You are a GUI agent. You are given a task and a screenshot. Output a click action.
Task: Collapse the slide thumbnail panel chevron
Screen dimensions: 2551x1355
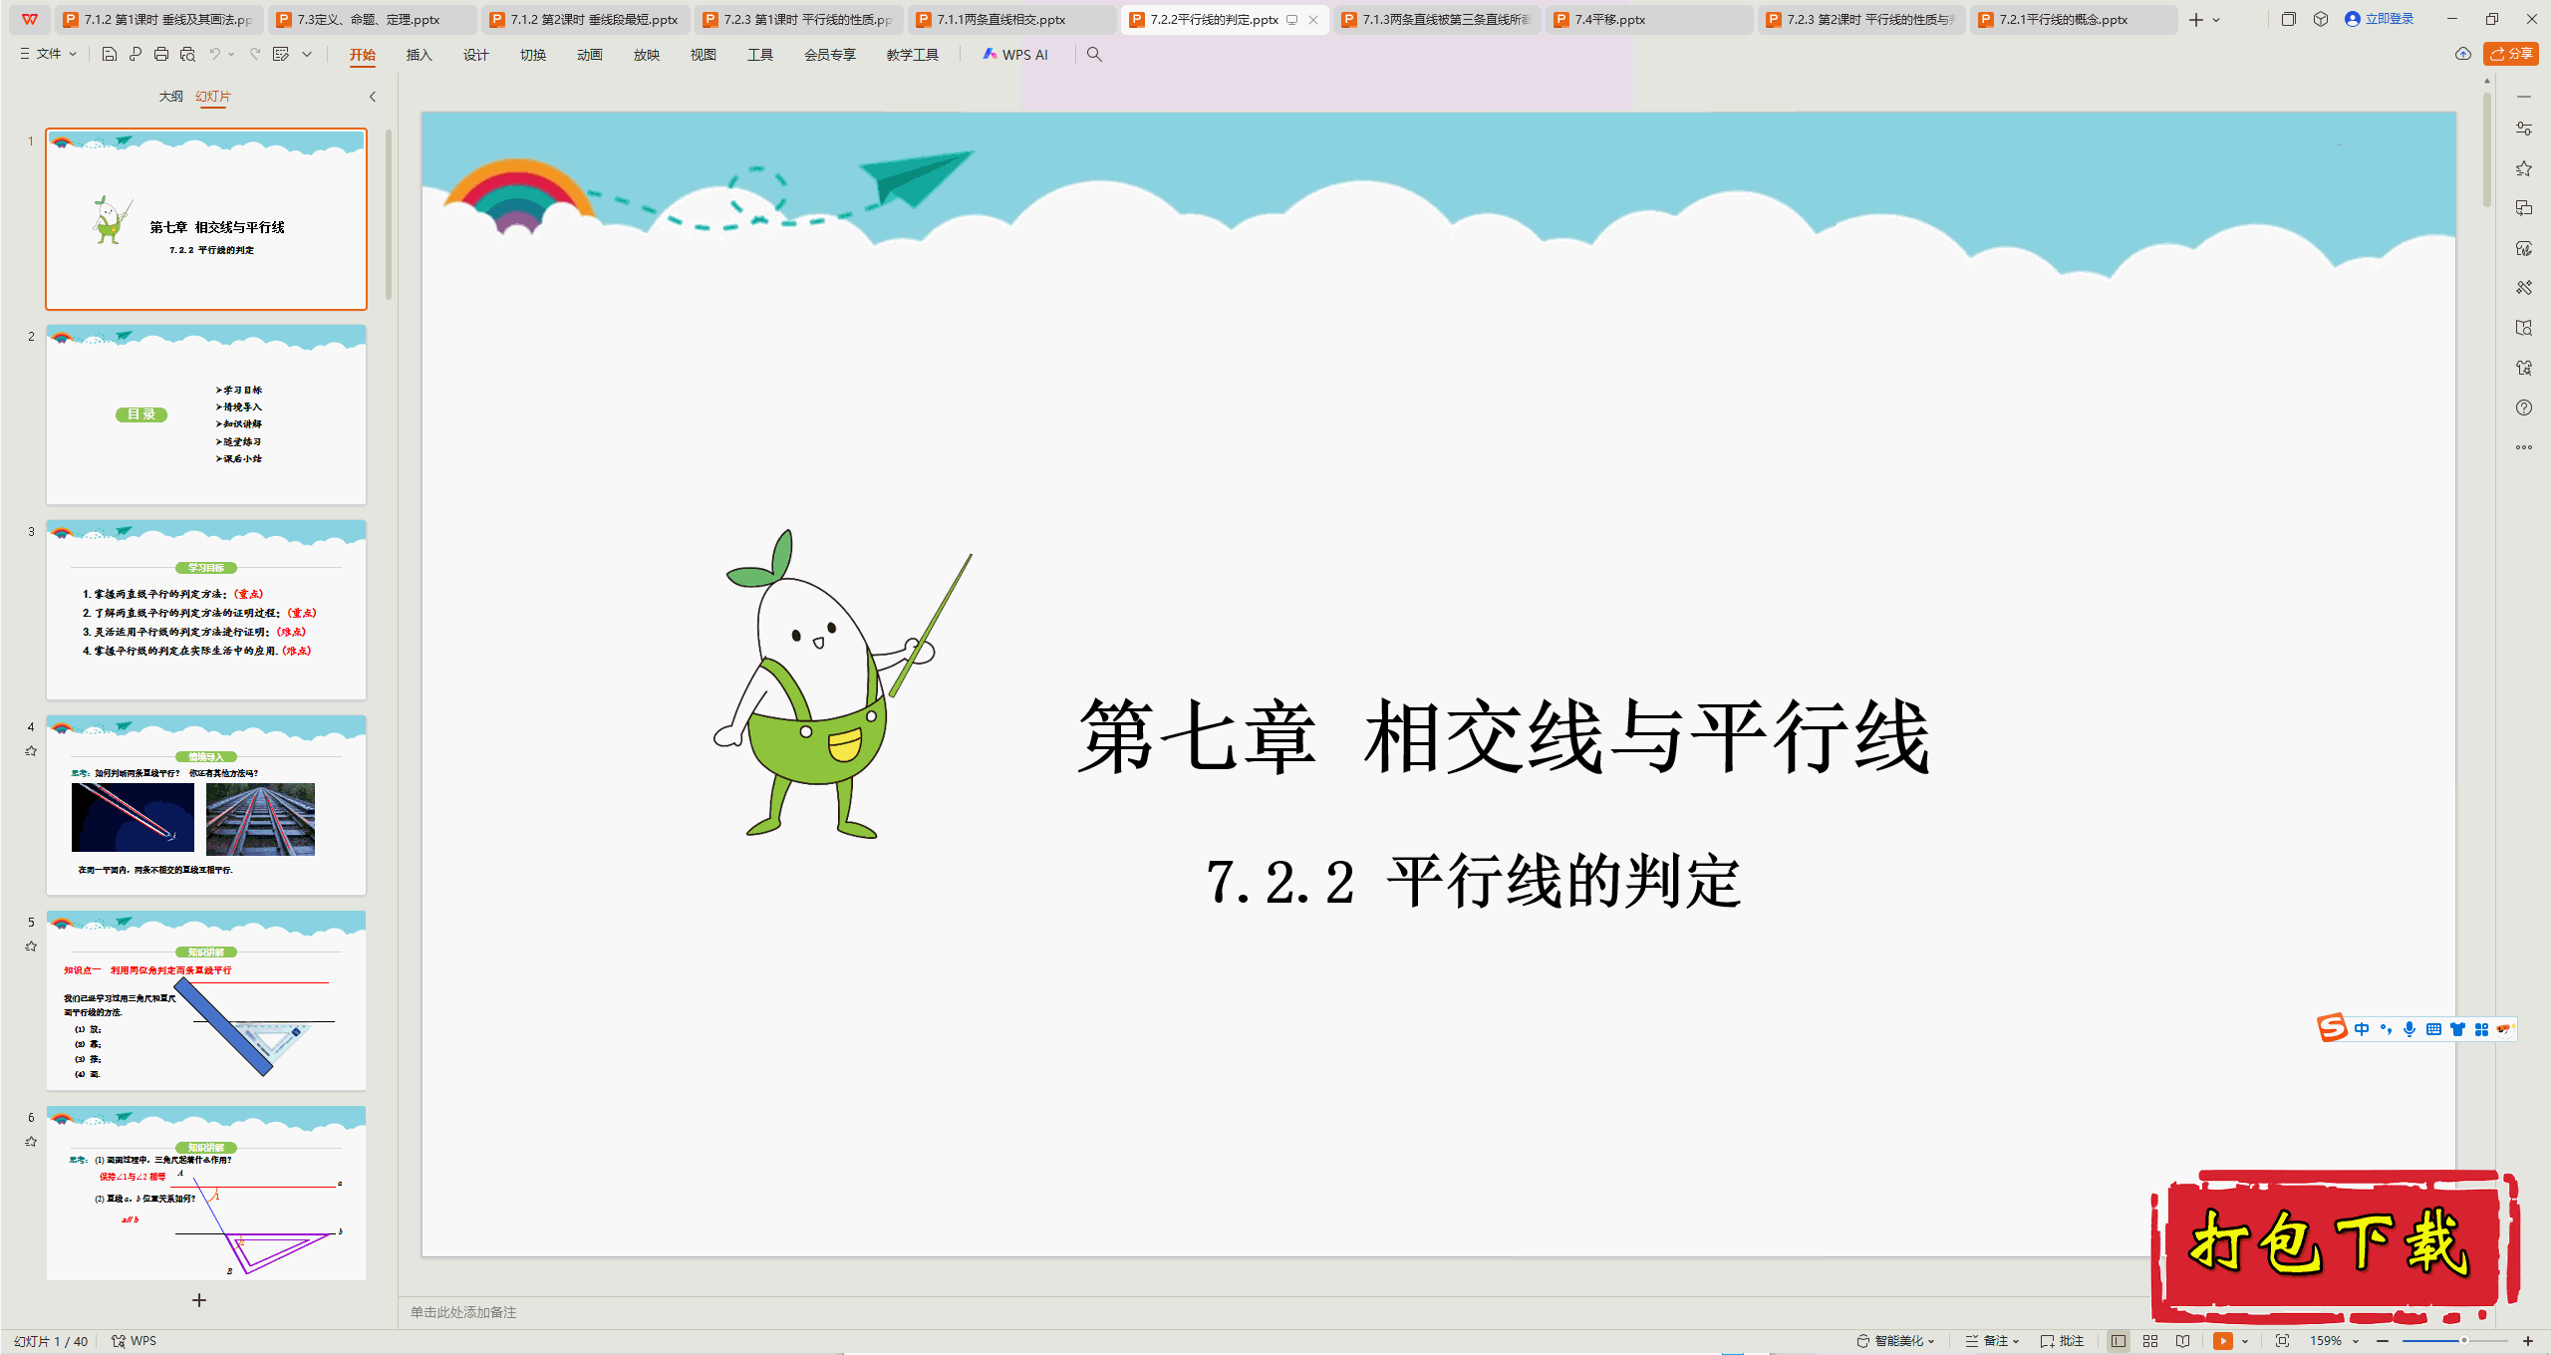pos(373,97)
